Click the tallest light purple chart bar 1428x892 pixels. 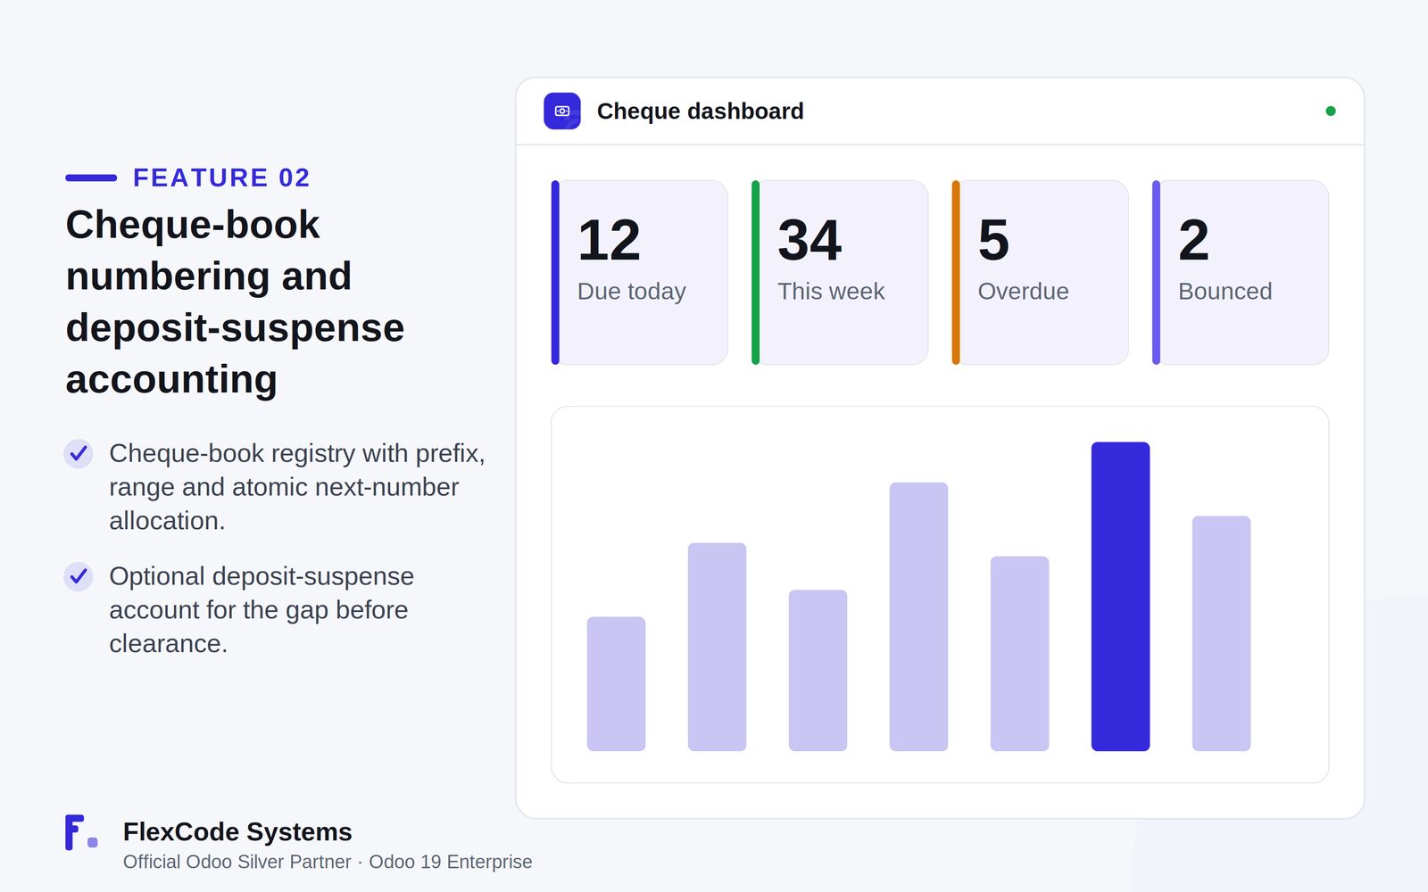click(x=918, y=616)
